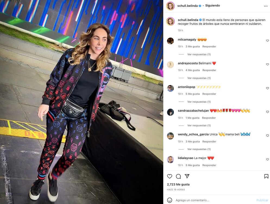Focus the Agrega un comentario field
The image size is (270, 204).
[x=214, y=200]
